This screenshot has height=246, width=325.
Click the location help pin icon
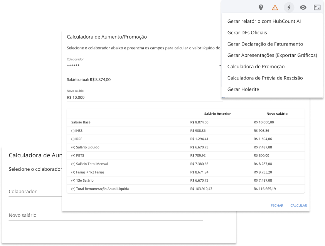click(261, 8)
